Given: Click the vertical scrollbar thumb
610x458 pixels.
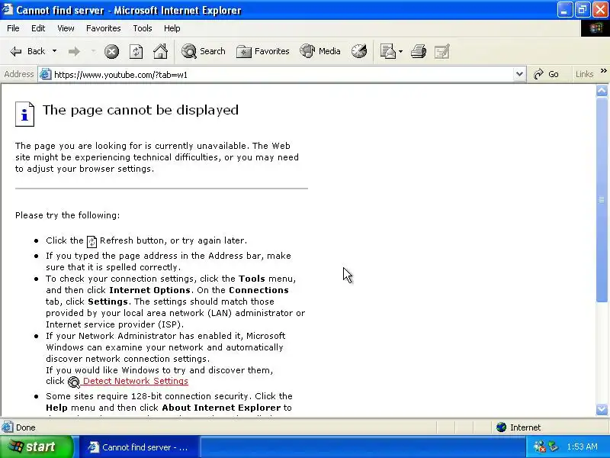Looking at the screenshot, I should 602,199.
